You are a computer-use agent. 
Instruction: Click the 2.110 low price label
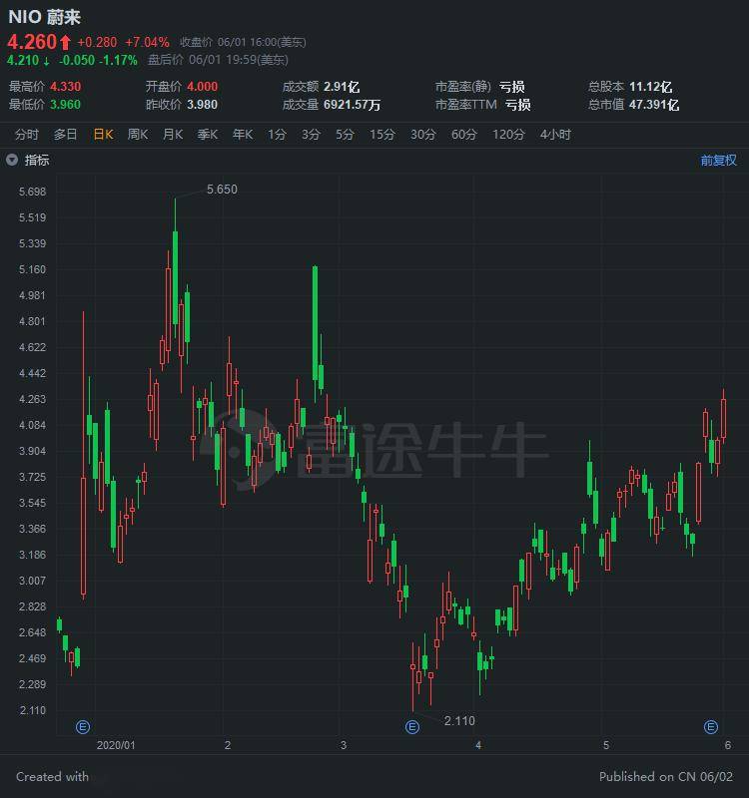pyautogui.click(x=459, y=720)
